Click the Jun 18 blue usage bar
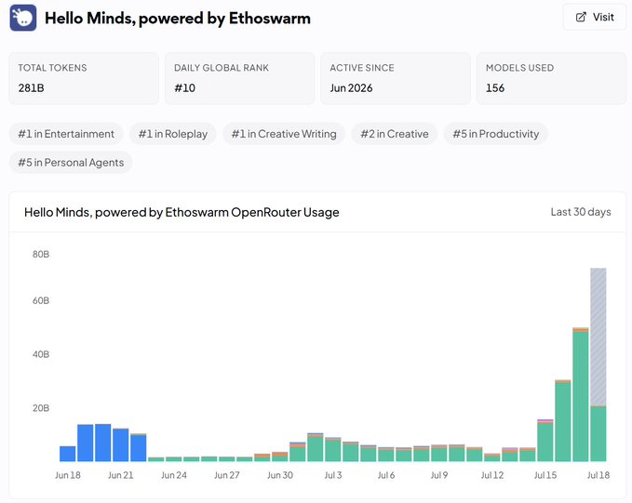 pyautogui.click(x=68, y=454)
